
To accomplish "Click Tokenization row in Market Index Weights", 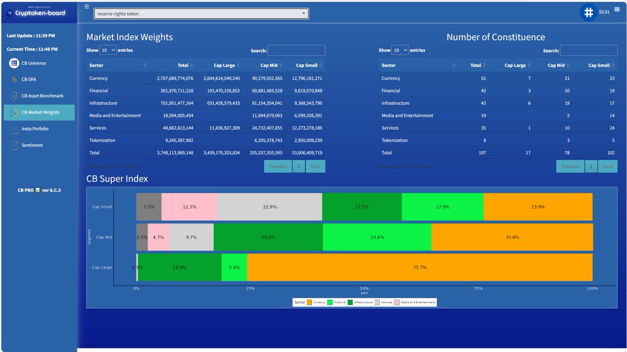I will tap(206, 140).
